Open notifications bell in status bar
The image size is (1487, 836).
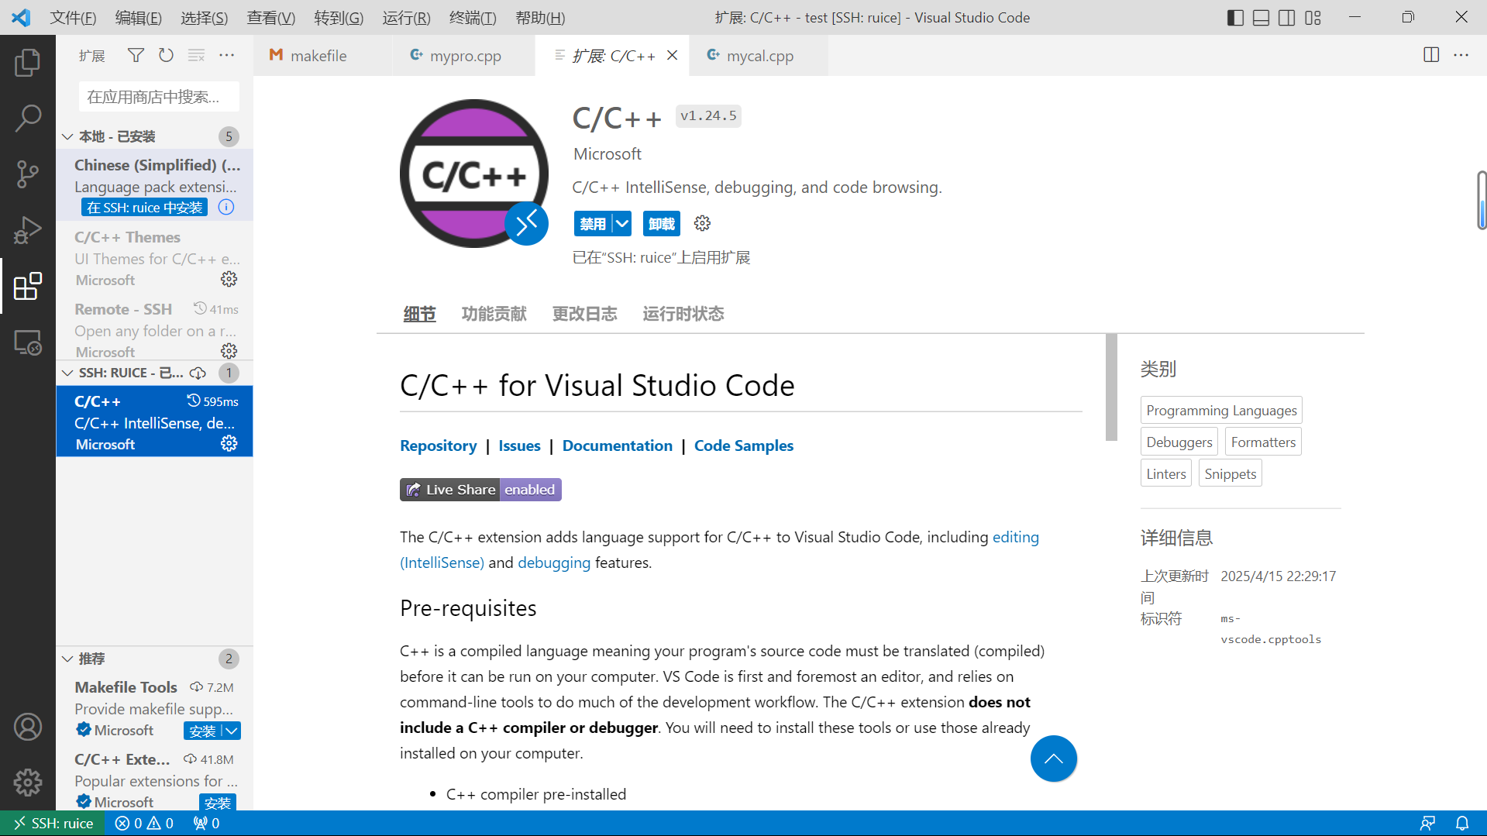click(1462, 823)
